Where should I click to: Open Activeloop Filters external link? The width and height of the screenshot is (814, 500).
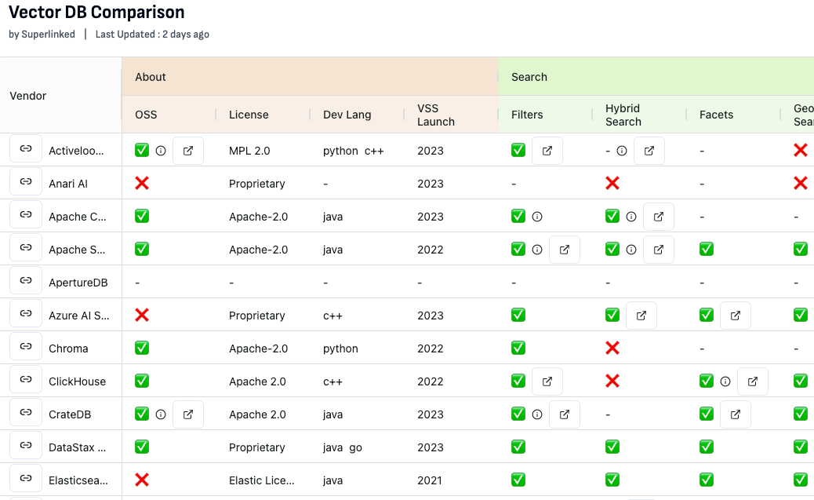pos(547,151)
